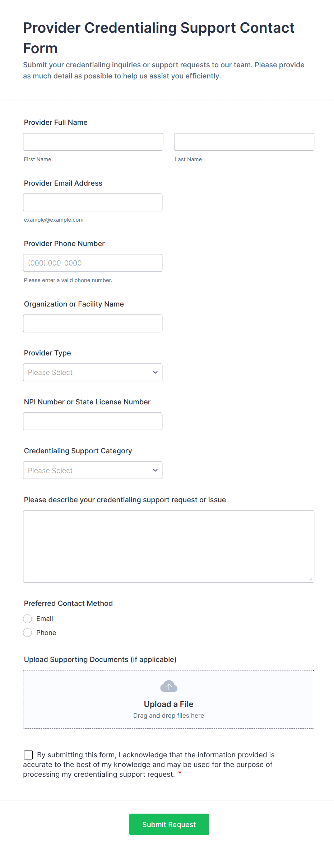Image resolution: width=334 pixels, height=853 pixels.
Task: Click the Last Name input field
Action: coord(244,142)
